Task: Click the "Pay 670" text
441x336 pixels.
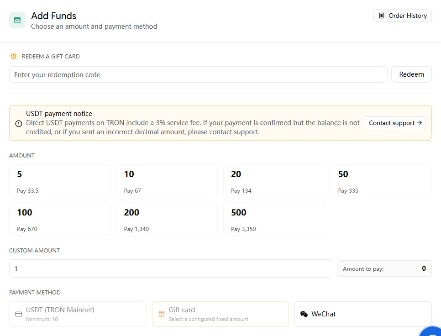Action: tap(27, 229)
